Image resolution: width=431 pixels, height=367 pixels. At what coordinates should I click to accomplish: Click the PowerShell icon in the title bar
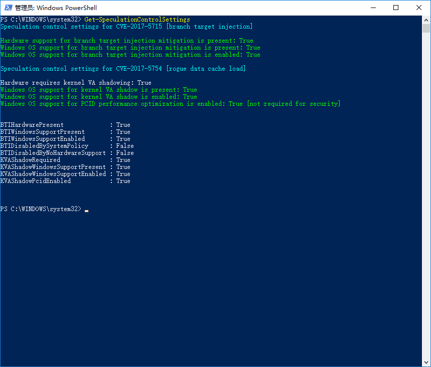click(x=8, y=8)
